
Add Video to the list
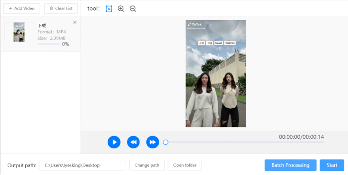[x=22, y=8]
